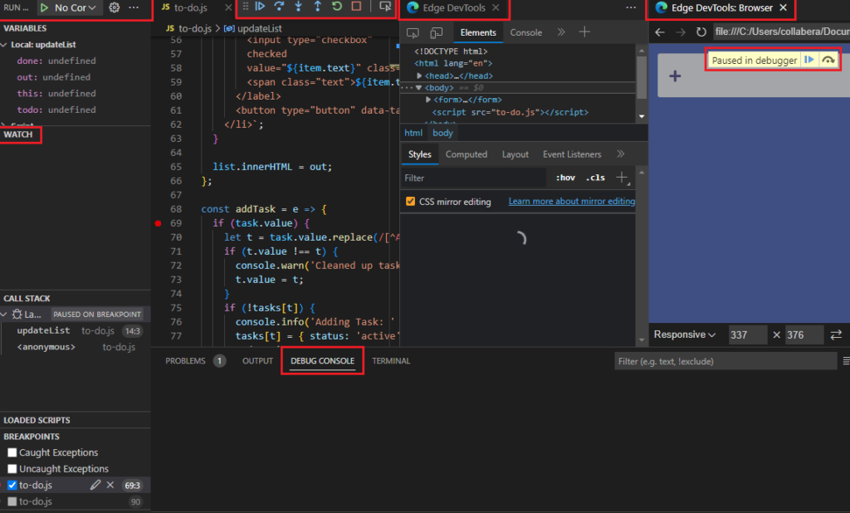Select the anonymous call stack frame
Screen dimensions: 850x513
pos(76,346)
